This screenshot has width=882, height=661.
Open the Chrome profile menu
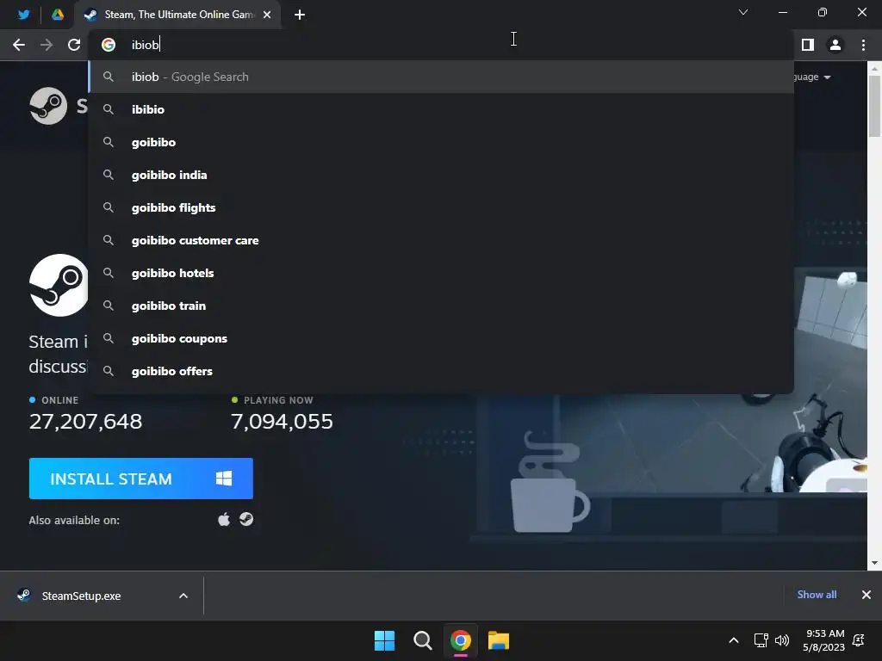(x=835, y=45)
